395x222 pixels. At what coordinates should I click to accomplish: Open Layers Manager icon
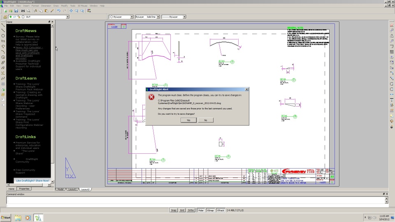[5, 17]
